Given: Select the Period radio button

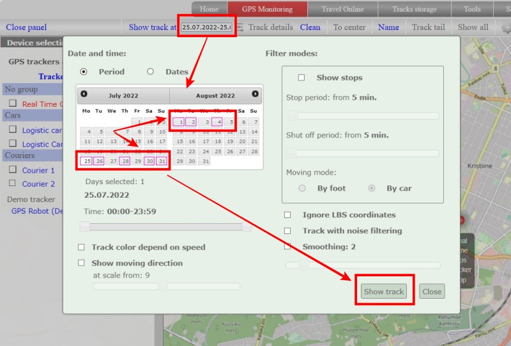Looking at the screenshot, I should (x=84, y=72).
